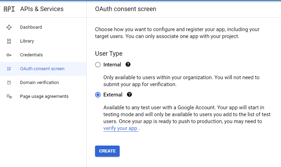
Task: Click the API logo icon
Action: pos(9,9)
